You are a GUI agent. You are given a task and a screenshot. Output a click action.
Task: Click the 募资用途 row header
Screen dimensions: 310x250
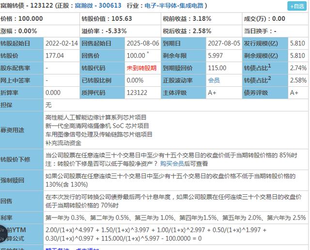[x=21, y=130]
